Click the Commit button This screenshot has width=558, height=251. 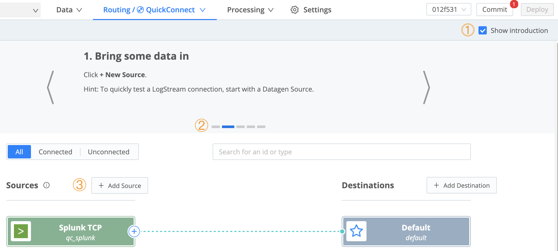(495, 10)
